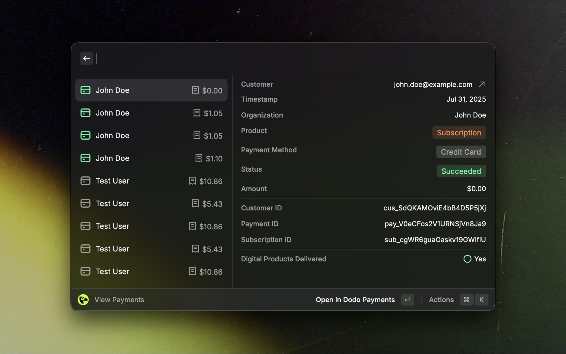Click the receipt icon next to $5.43
This screenshot has height=354, width=566.
pos(195,204)
